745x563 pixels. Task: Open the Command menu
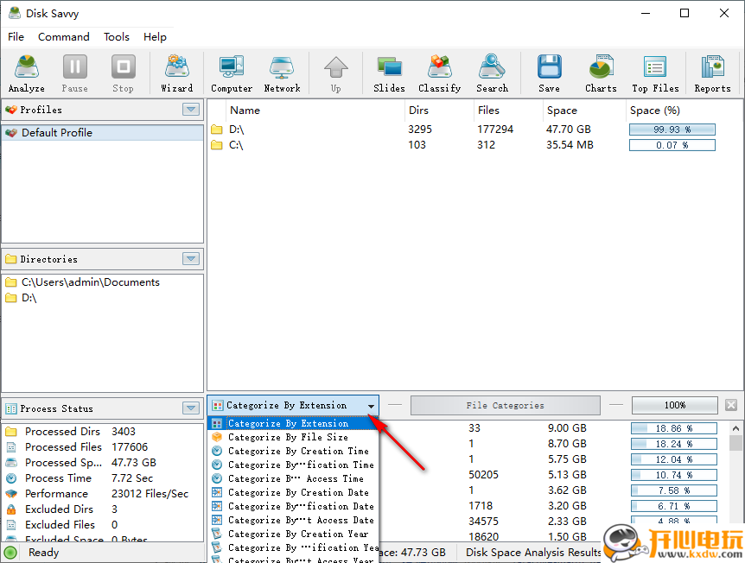[64, 37]
